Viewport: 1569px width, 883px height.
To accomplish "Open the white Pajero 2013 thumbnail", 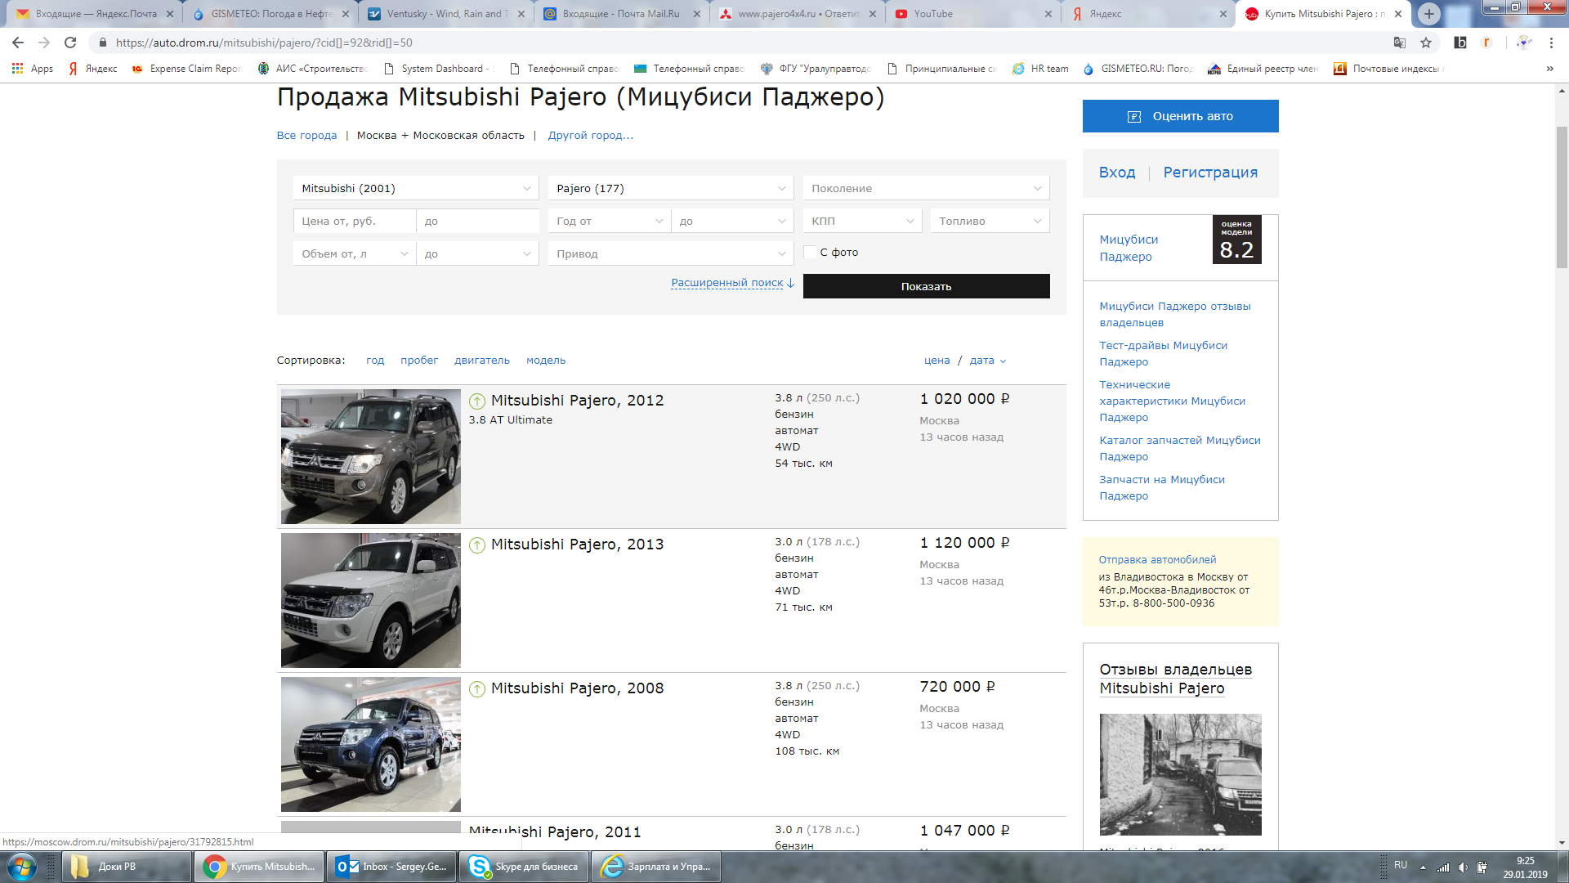I will [370, 600].
